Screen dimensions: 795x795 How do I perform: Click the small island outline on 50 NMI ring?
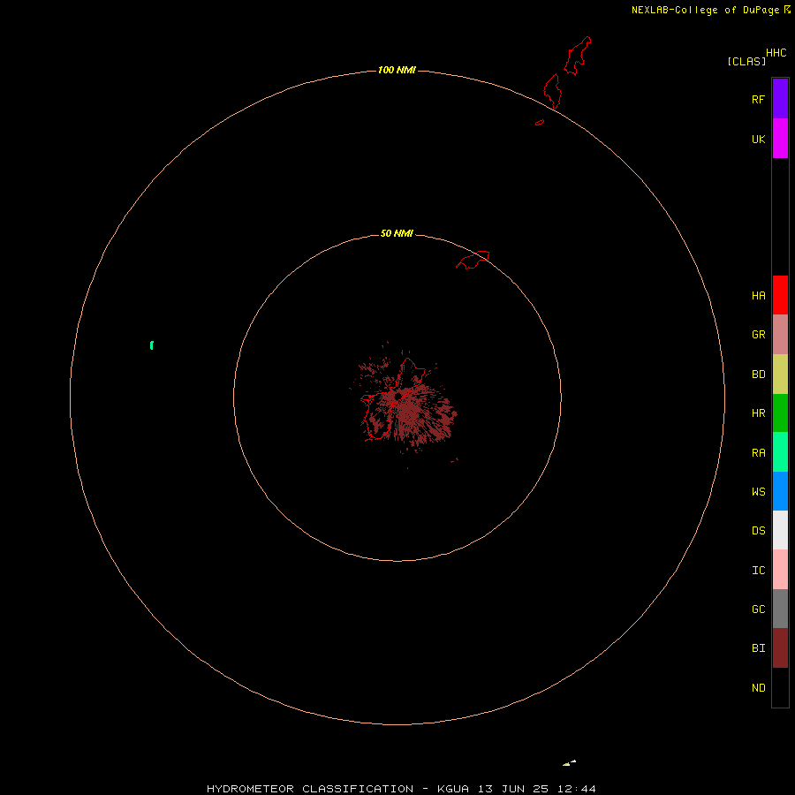pos(473,260)
